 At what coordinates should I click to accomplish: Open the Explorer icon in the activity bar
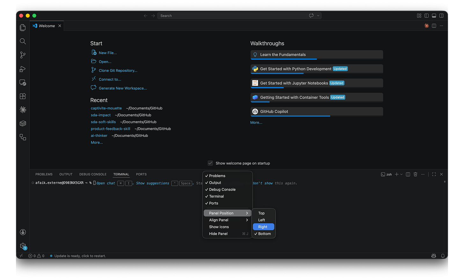(23, 27)
